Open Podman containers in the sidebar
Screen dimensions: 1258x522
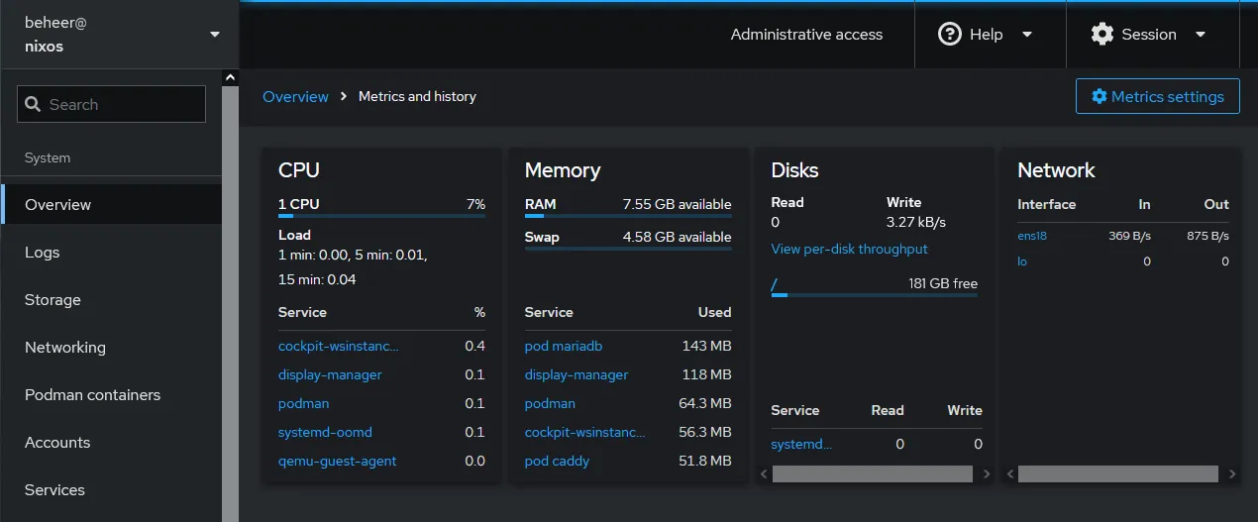coord(92,395)
